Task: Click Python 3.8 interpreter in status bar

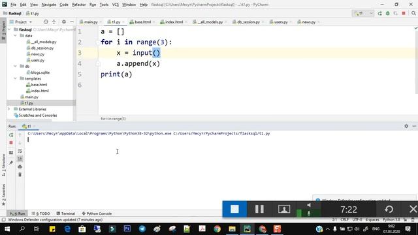Action: [391, 220]
